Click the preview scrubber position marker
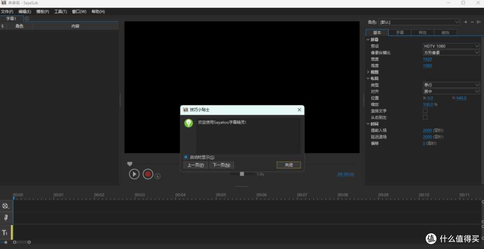Image resolution: width=484 pixels, height=249 pixels. click(130, 164)
